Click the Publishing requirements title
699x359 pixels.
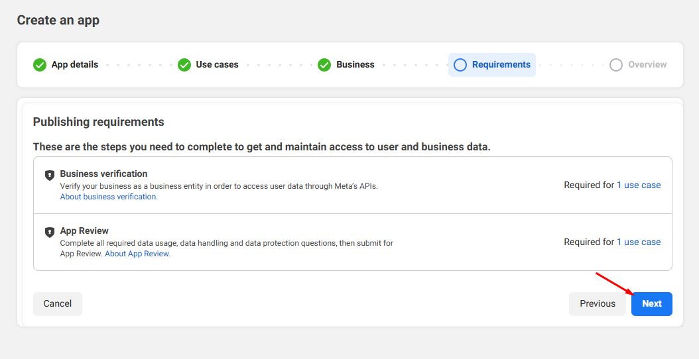[99, 122]
